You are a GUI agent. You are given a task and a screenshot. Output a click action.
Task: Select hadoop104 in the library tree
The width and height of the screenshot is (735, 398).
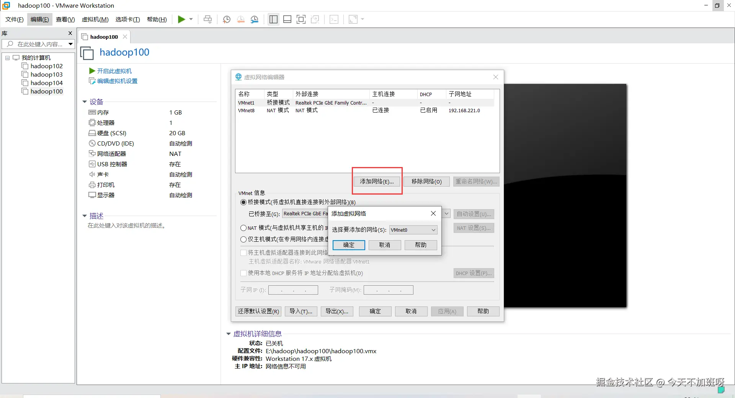[46, 83]
